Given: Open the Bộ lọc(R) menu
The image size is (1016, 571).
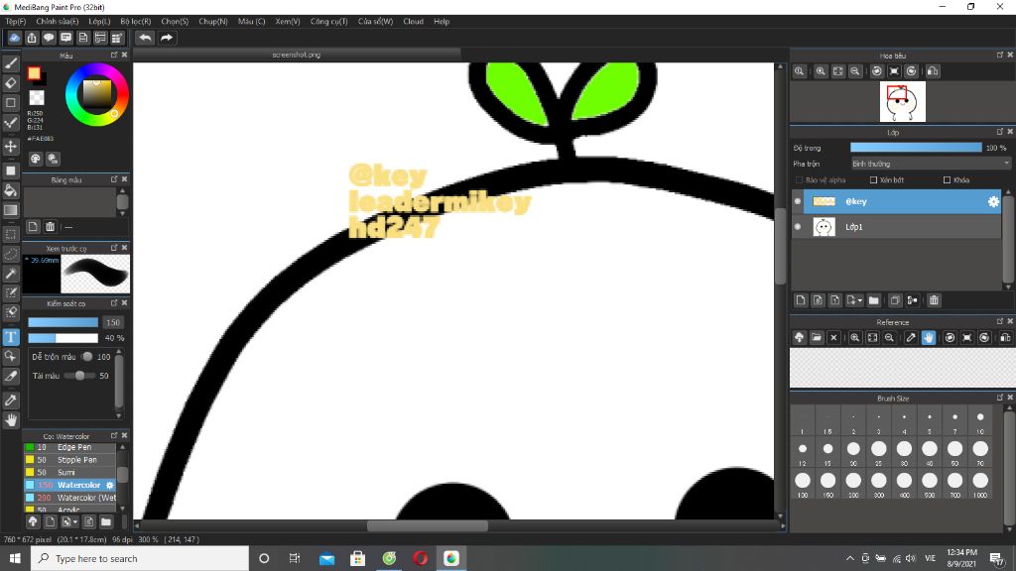Looking at the screenshot, I should 135,22.
